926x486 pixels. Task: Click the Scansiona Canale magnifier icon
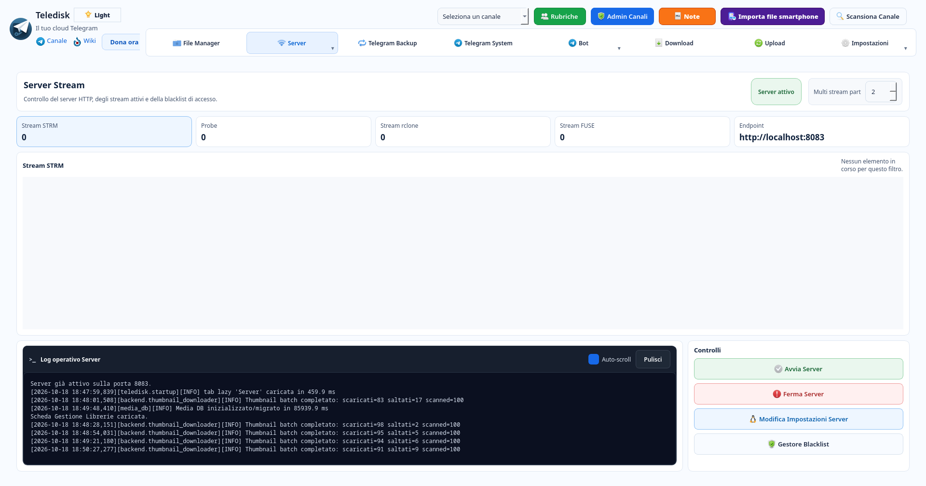[x=840, y=16]
